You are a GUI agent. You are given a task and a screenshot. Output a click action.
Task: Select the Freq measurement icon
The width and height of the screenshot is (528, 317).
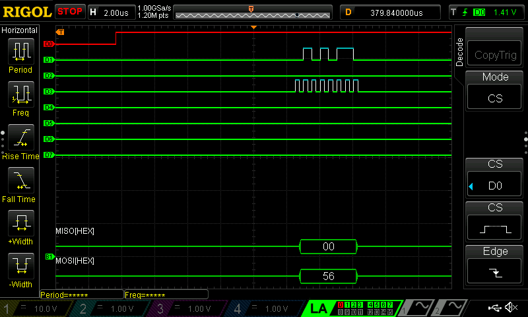tap(20, 98)
